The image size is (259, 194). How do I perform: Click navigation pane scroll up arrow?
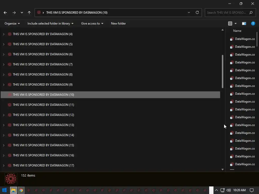(223, 30)
